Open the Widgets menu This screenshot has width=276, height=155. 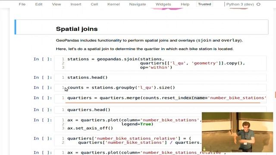pyautogui.click(x=163, y=4)
